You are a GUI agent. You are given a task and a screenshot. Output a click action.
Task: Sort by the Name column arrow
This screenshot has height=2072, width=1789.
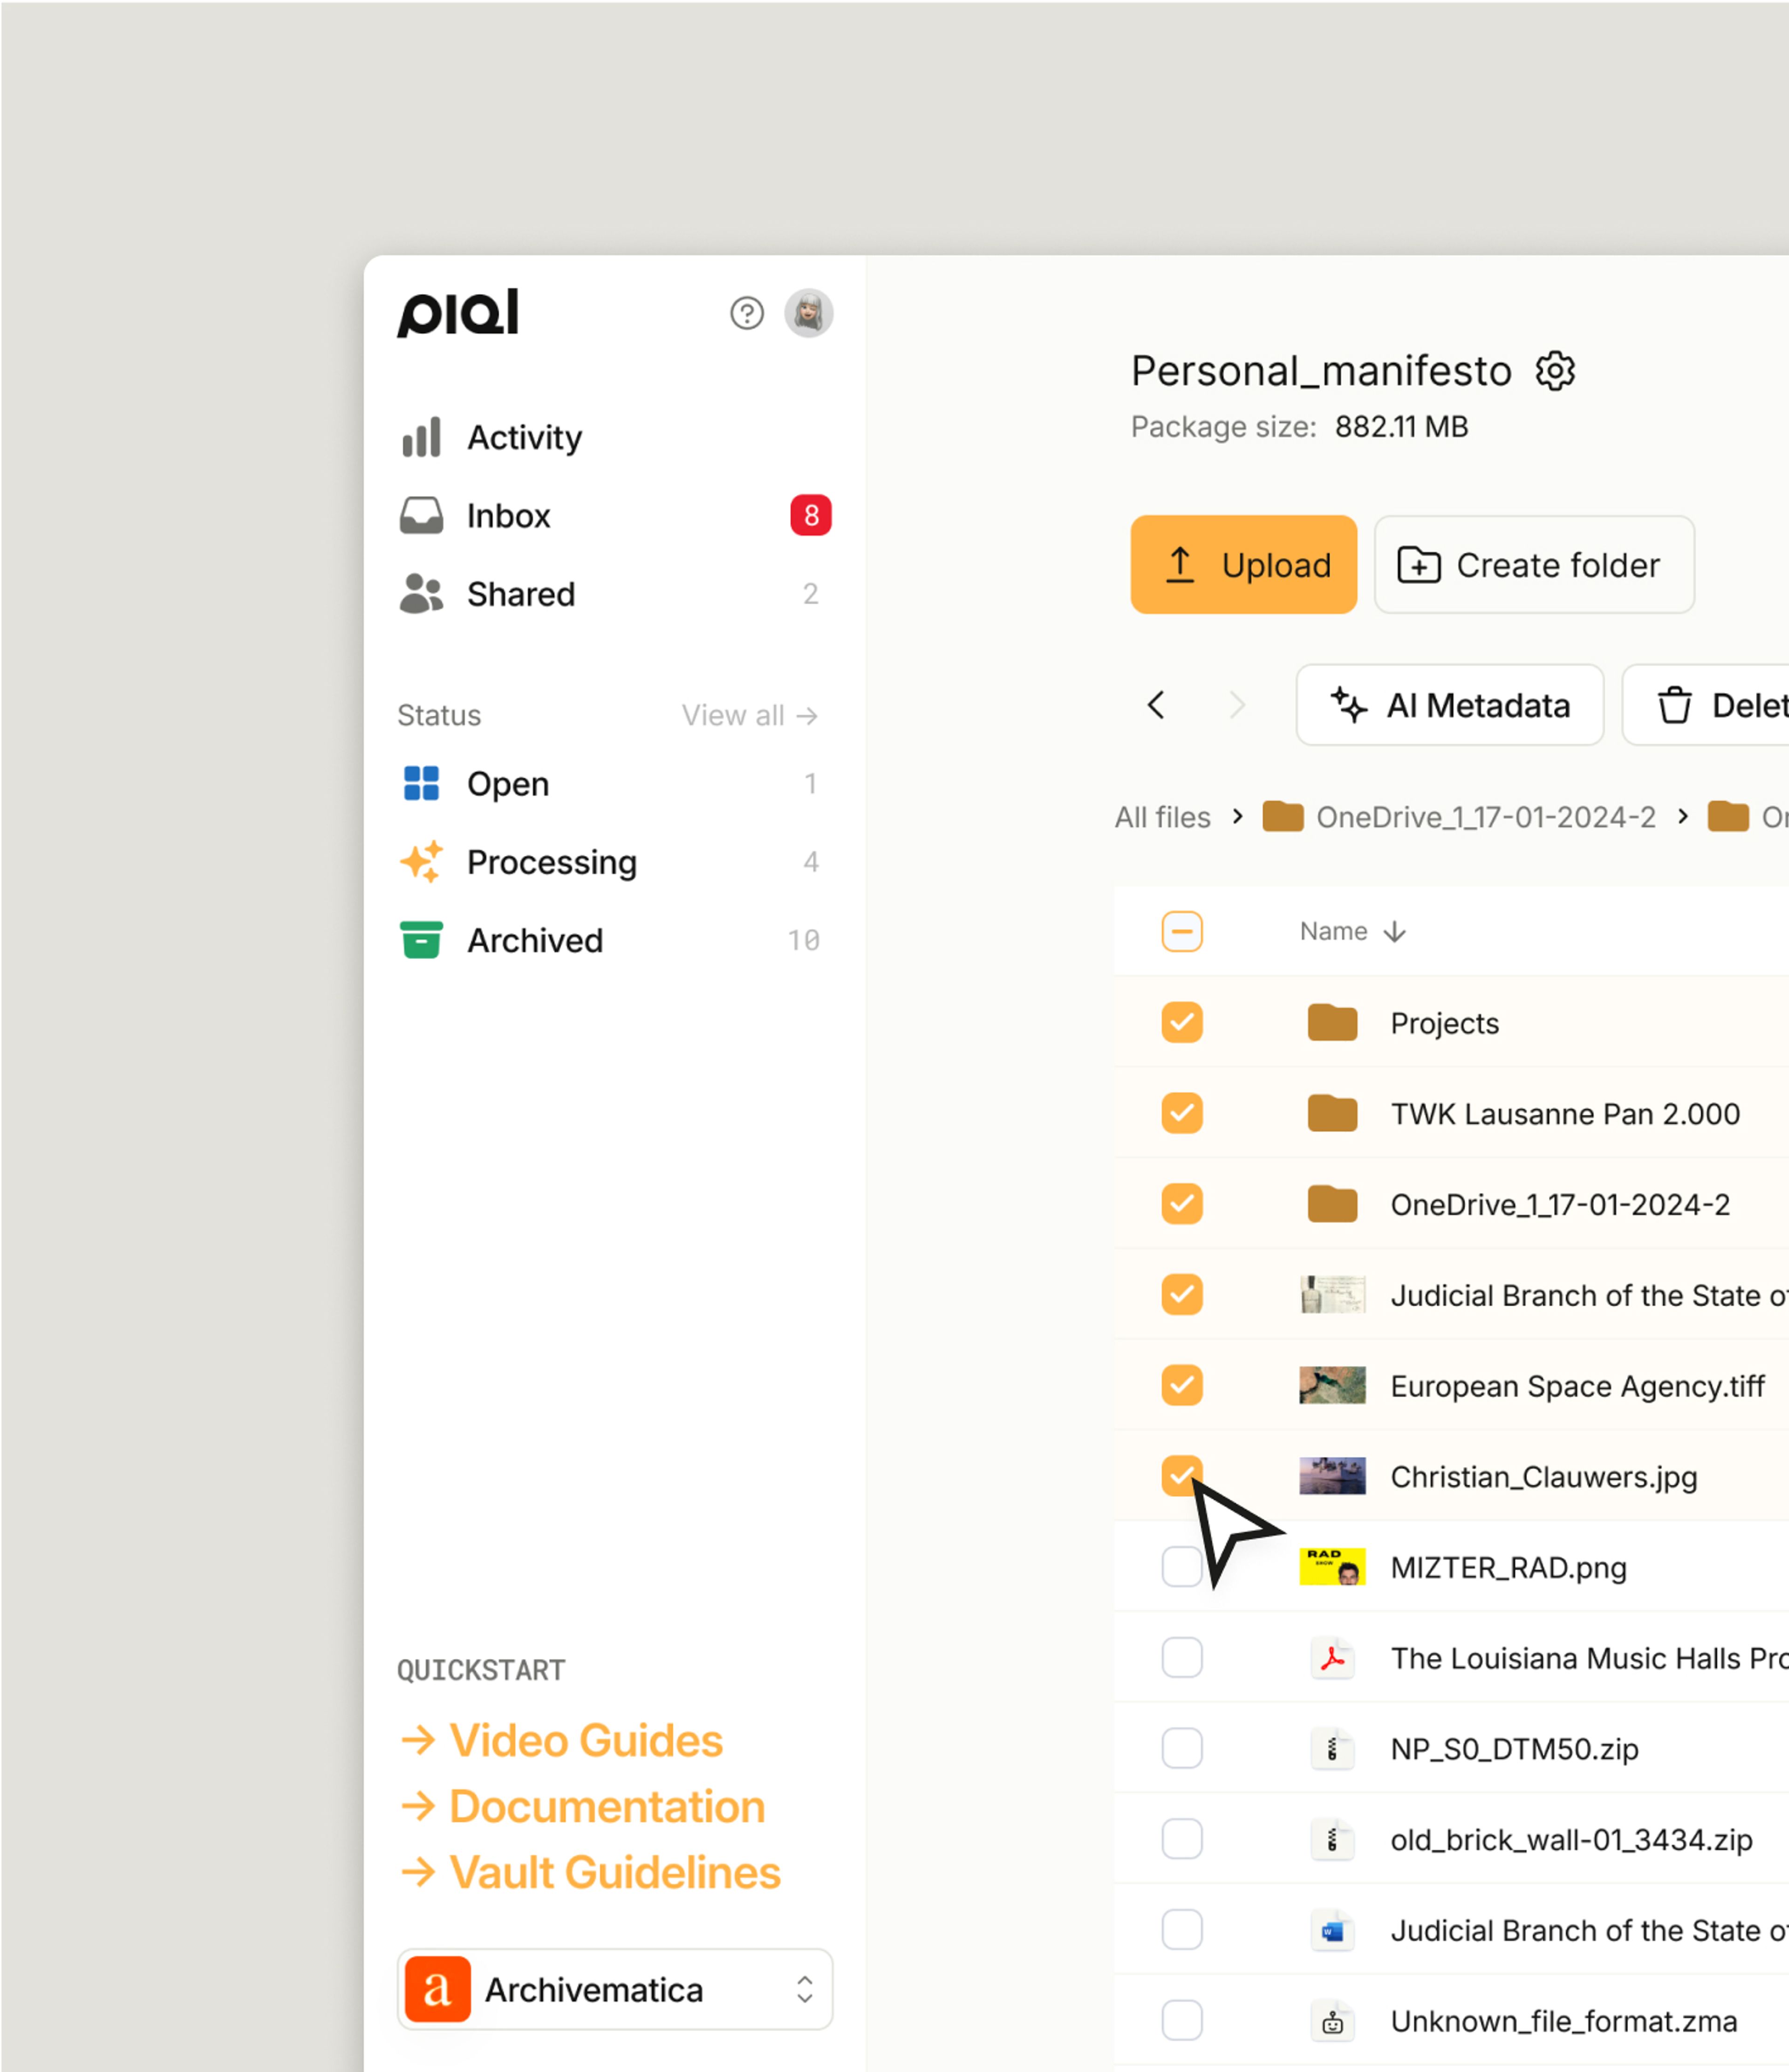tap(1395, 932)
